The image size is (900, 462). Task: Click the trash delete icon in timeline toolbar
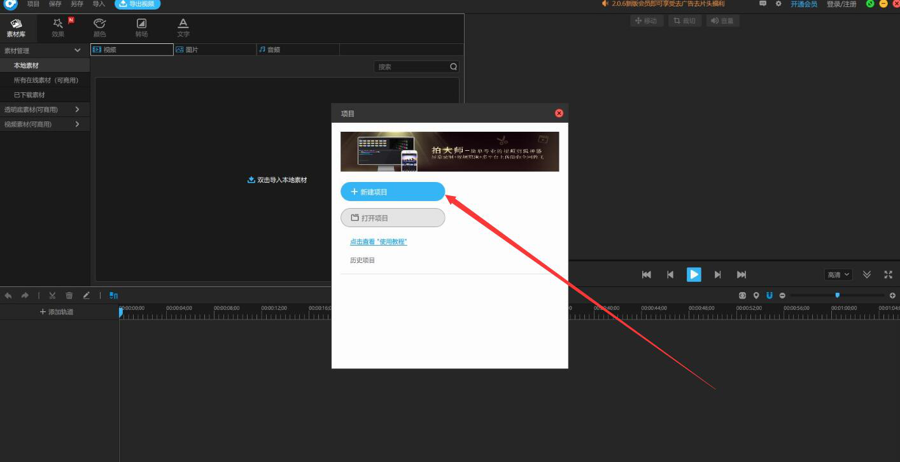69,295
